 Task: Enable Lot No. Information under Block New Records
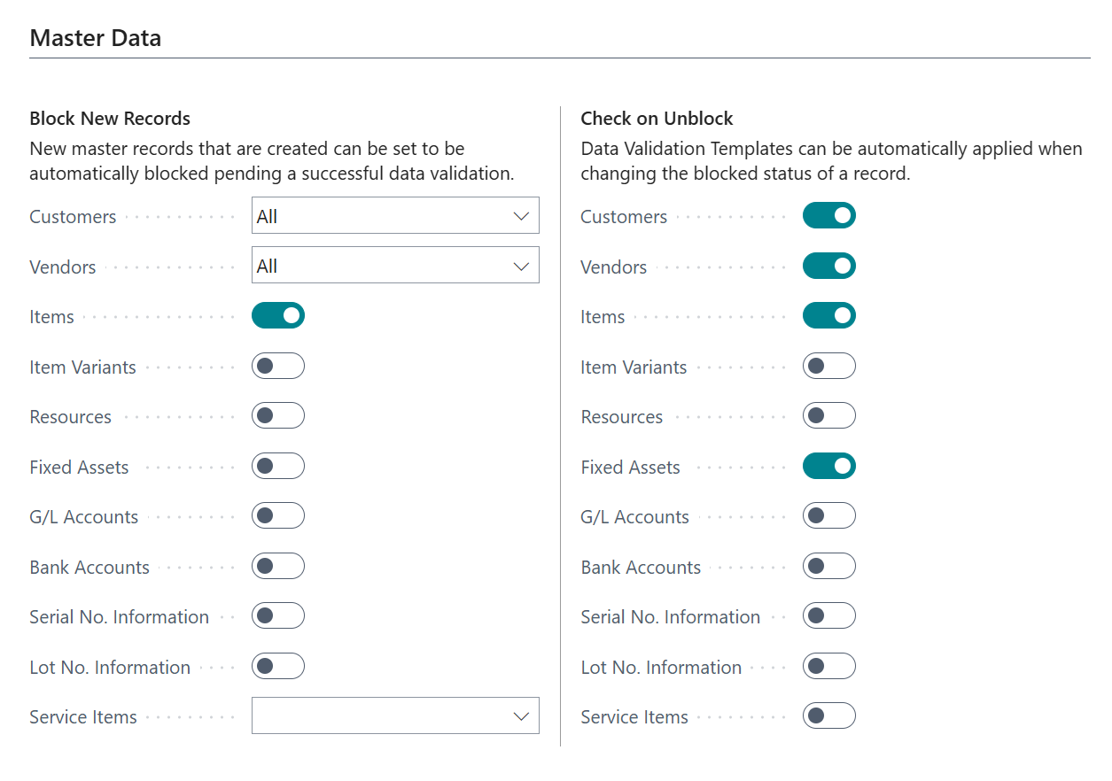(278, 666)
